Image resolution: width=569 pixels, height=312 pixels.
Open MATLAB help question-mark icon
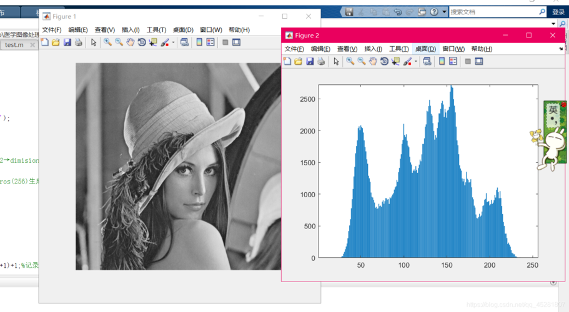click(434, 12)
